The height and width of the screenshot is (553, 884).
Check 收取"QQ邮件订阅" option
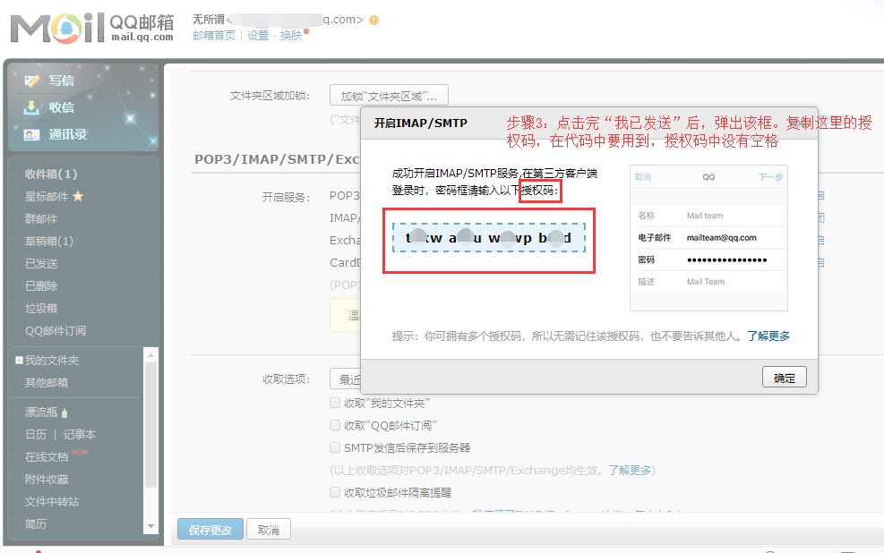[x=335, y=425]
